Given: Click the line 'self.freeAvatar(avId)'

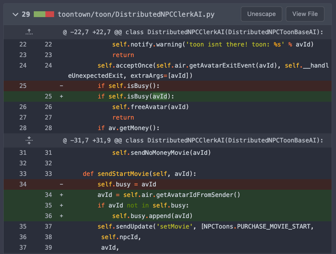Looking at the screenshot, I should click(150, 107).
